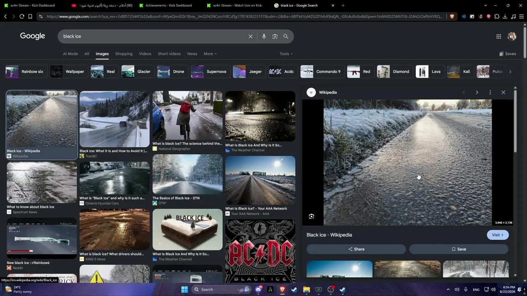Open Google Lens search by image icon
This screenshot has height=296, width=527.
point(275,36)
